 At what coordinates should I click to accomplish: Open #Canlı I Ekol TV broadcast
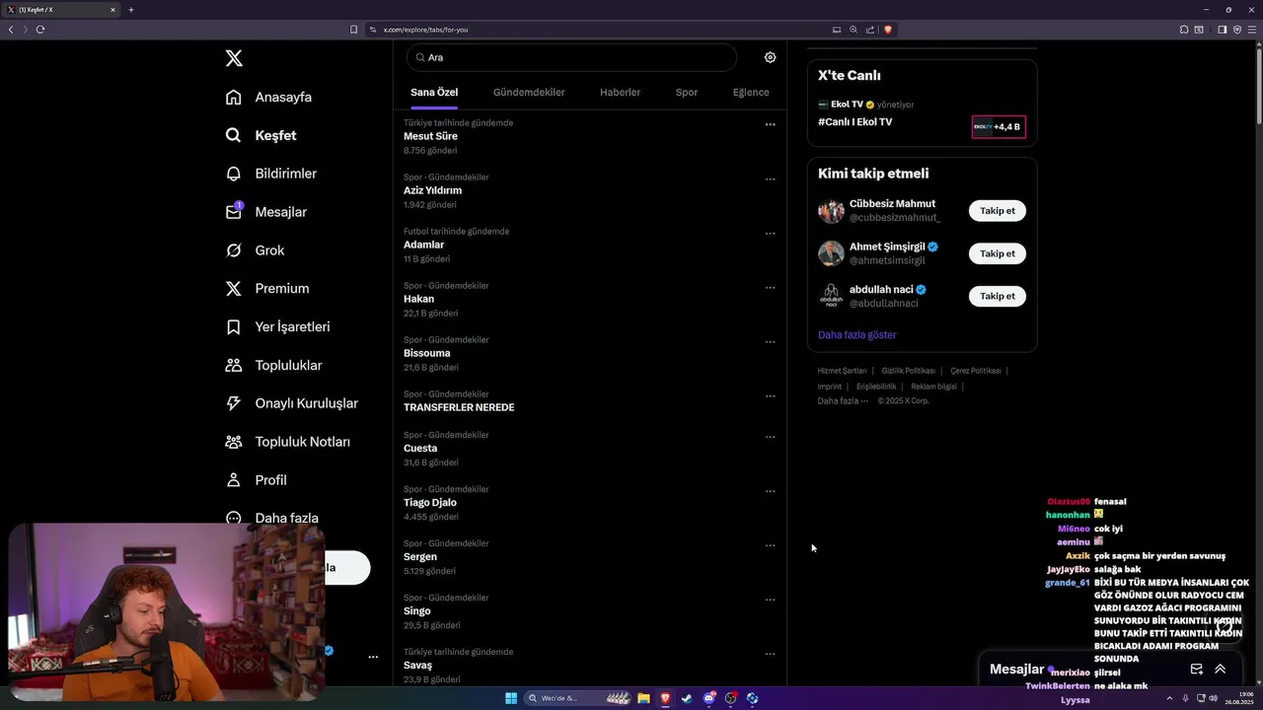(x=854, y=122)
